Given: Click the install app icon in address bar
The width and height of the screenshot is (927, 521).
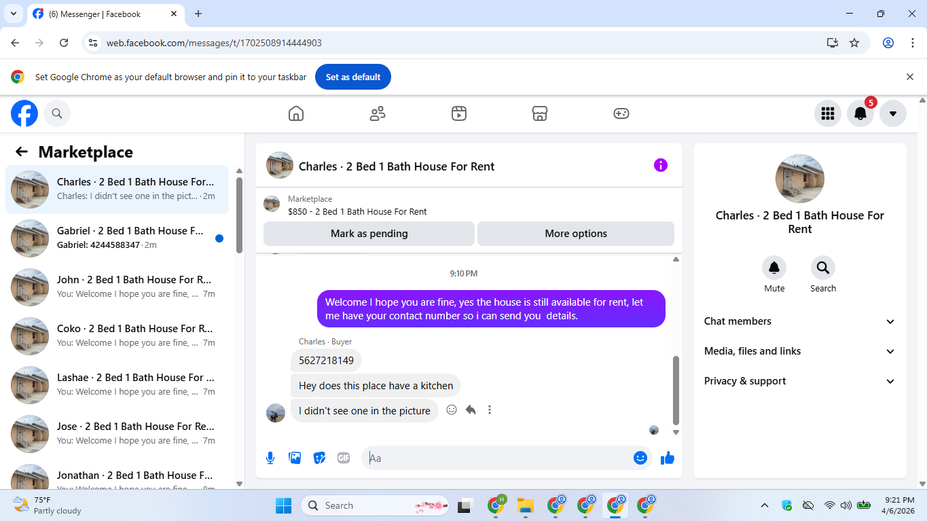Looking at the screenshot, I should click(x=833, y=43).
